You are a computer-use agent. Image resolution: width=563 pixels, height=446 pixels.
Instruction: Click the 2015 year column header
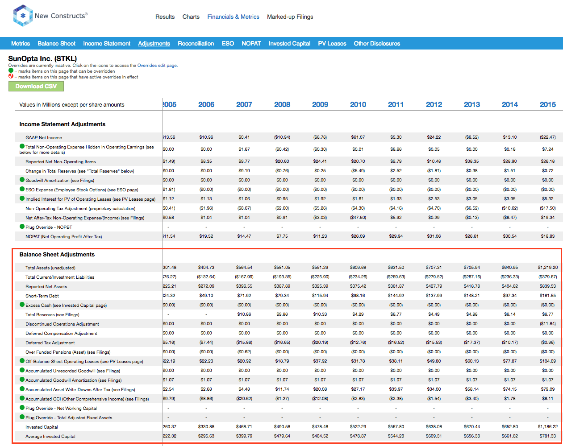pos(548,104)
